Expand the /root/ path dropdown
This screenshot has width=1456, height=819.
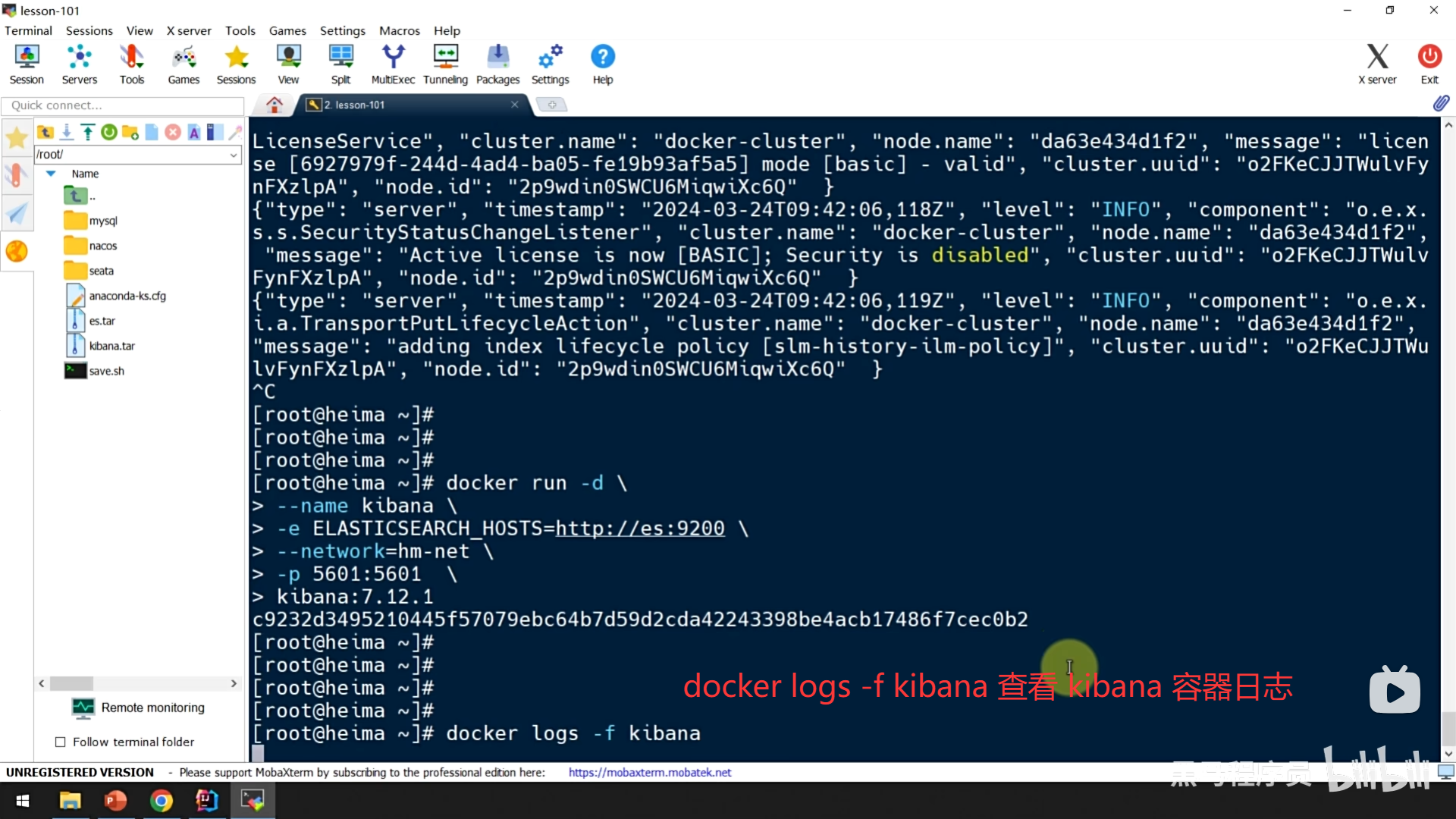234,155
